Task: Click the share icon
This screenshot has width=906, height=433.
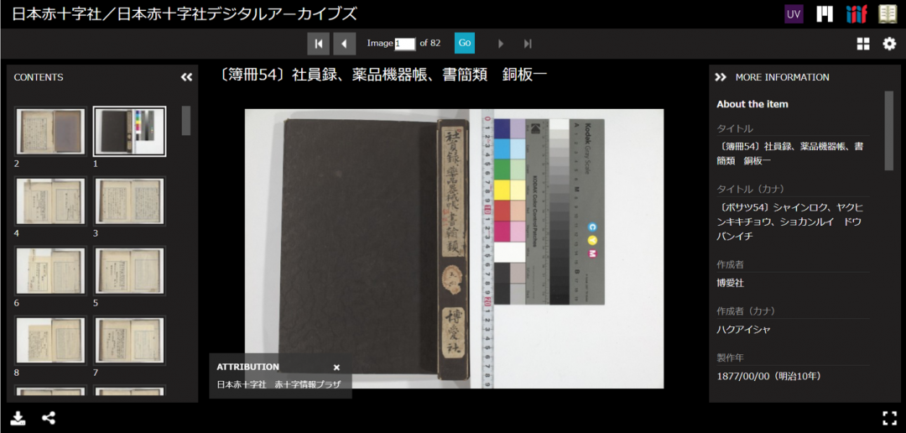Action: (49, 418)
